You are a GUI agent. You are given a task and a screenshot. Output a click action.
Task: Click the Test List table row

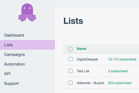101,71
